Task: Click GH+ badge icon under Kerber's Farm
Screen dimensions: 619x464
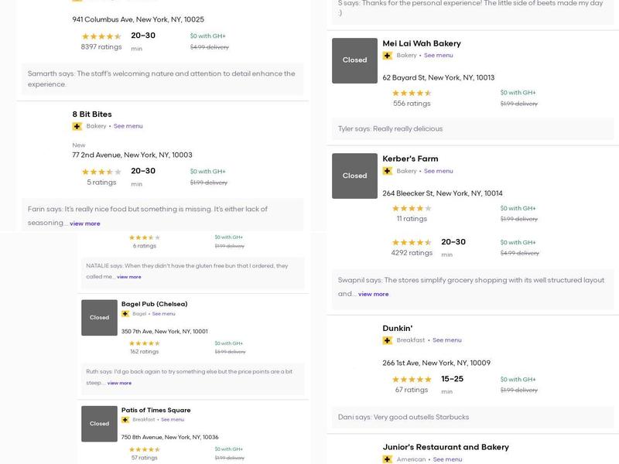Action: click(x=388, y=171)
